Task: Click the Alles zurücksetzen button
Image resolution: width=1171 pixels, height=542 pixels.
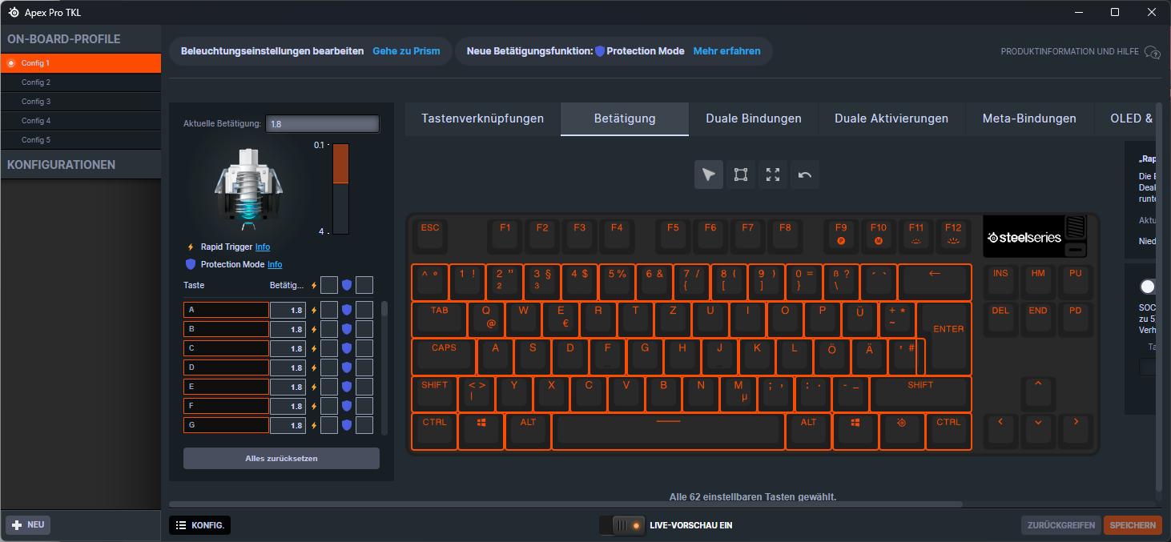Action: [281, 459]
